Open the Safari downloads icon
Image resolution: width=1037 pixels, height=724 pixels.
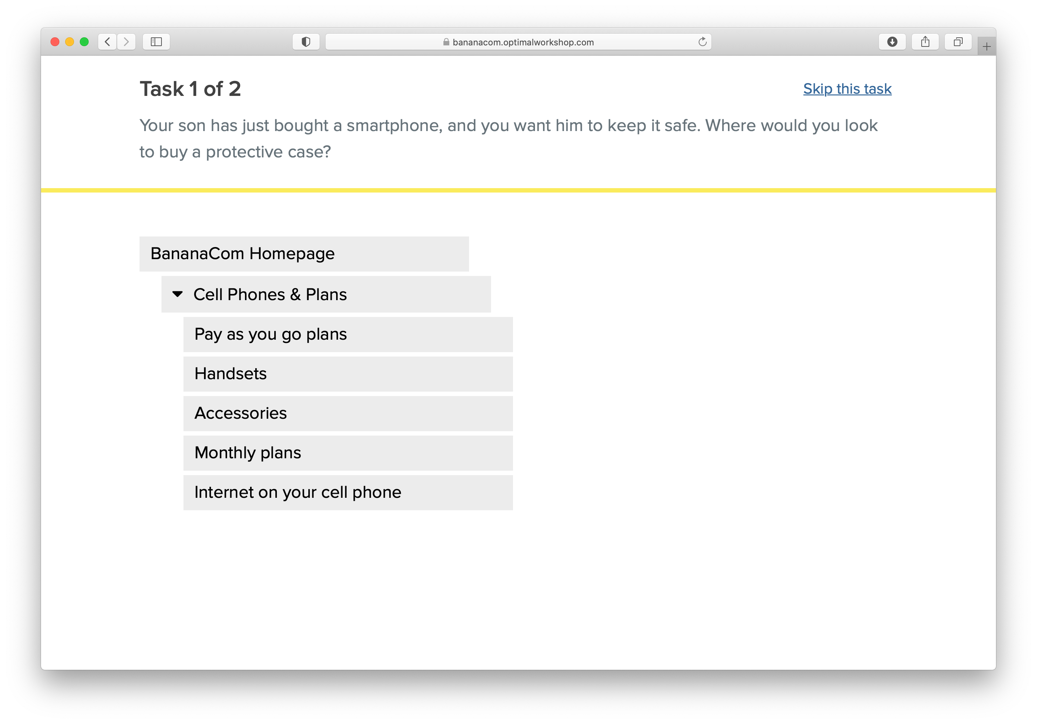[x=892, y=41]
